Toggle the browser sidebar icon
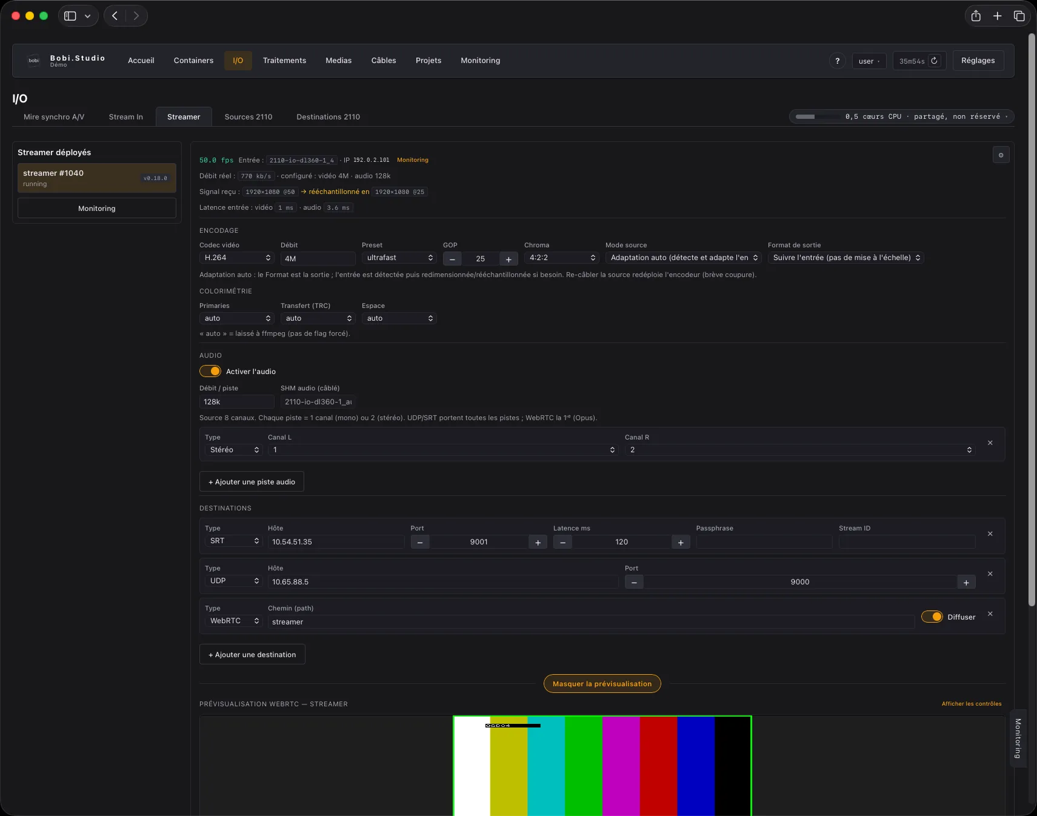Screen dimensions: 1037x816 click(x=70, y=16)
